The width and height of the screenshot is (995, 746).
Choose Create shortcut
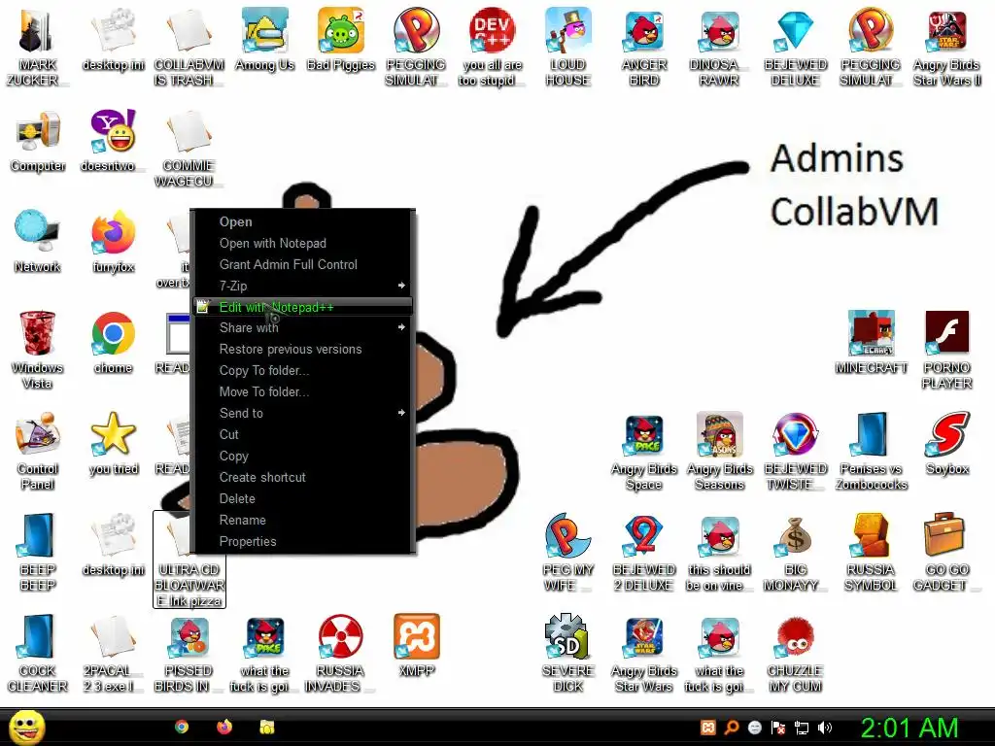303,477
